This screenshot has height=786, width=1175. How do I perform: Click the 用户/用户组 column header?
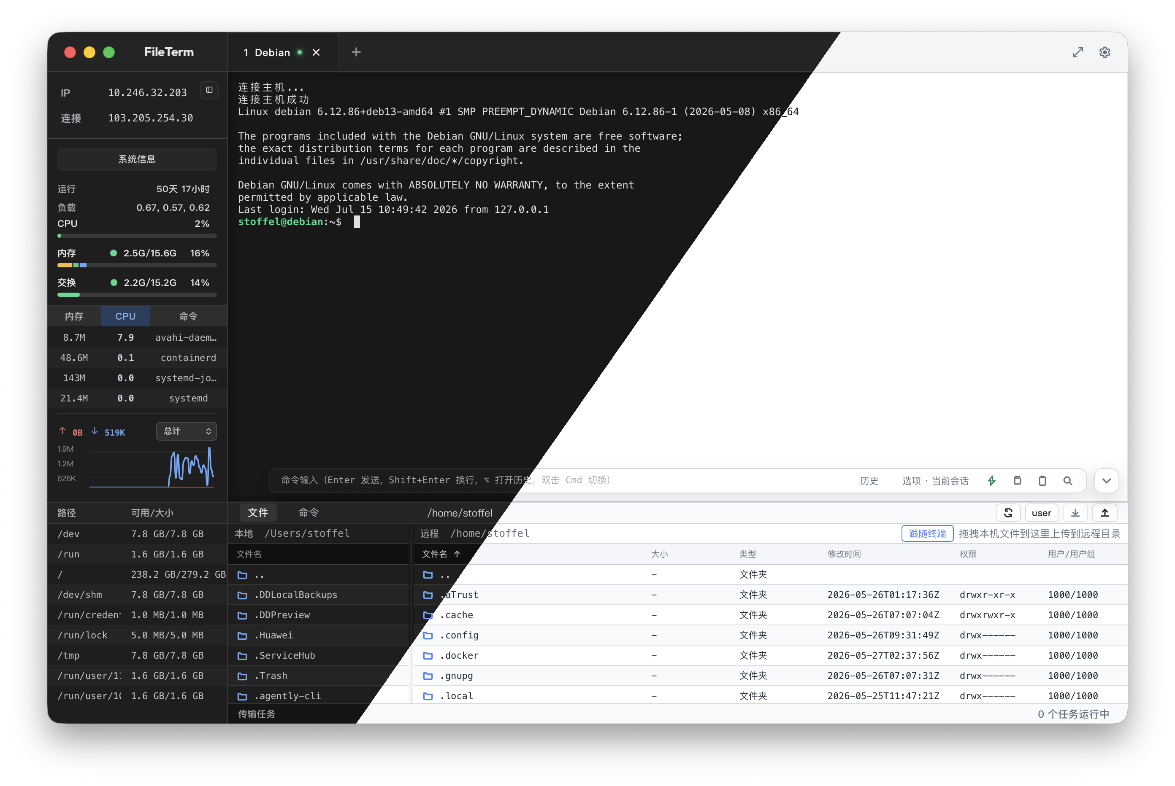click(1071, 554)
